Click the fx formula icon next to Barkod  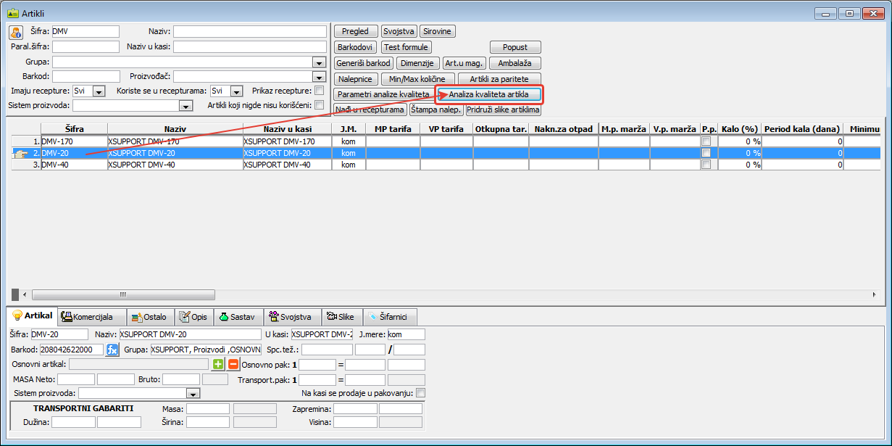point(112,350)
